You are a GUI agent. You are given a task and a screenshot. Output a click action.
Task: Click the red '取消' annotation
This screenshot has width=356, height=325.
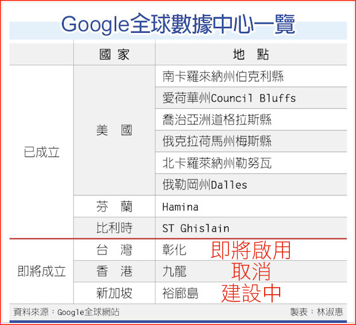tap(251, 271)
